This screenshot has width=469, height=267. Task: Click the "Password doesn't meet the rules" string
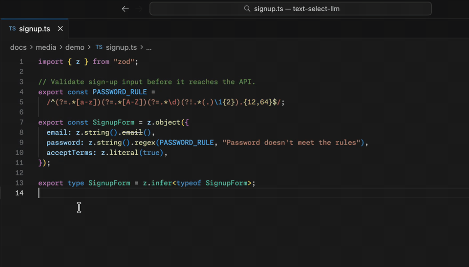coord(291,143)
